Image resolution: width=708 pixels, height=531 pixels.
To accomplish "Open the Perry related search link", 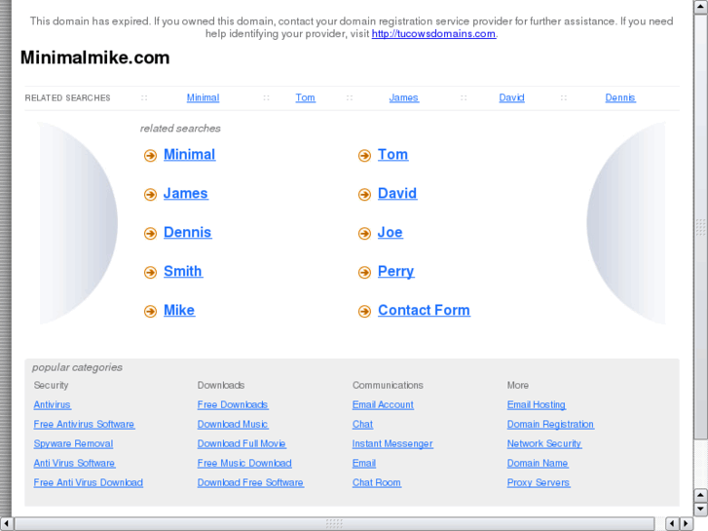I will point(395,271).
